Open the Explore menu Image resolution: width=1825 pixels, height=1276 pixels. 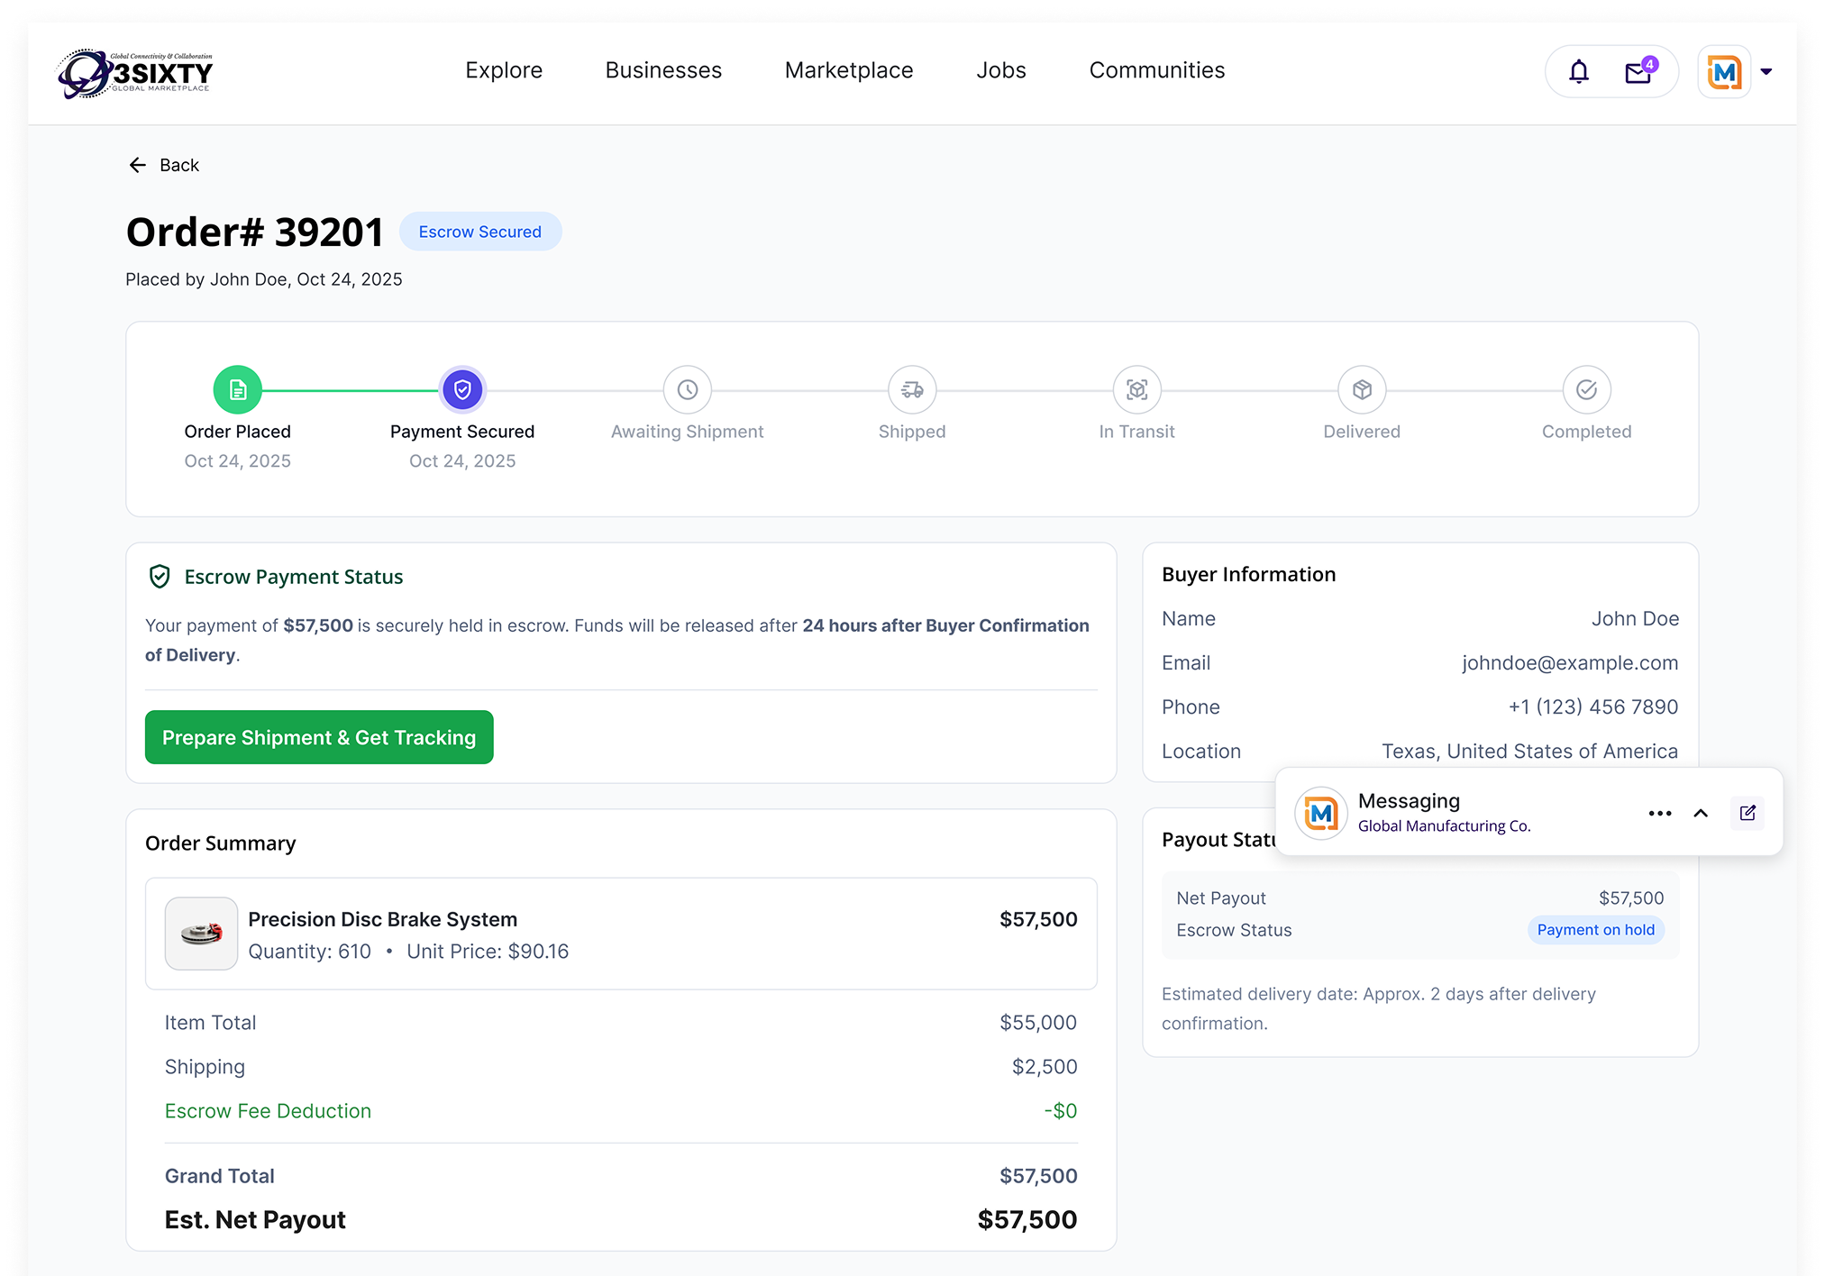504,70
